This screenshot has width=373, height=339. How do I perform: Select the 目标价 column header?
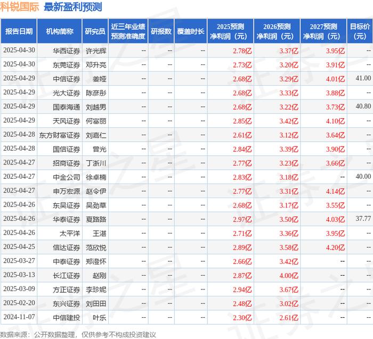(x=360, y=31)
